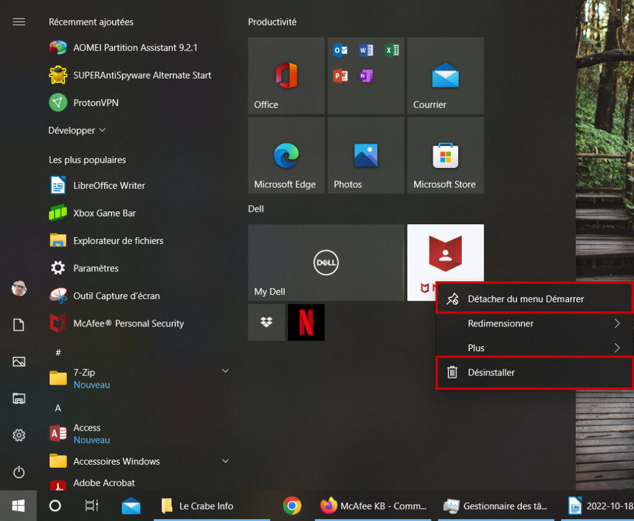Launch the Microsoft Edge tile
The height and width of the screenshot is (521, 634).
click(x=286, y=155)
